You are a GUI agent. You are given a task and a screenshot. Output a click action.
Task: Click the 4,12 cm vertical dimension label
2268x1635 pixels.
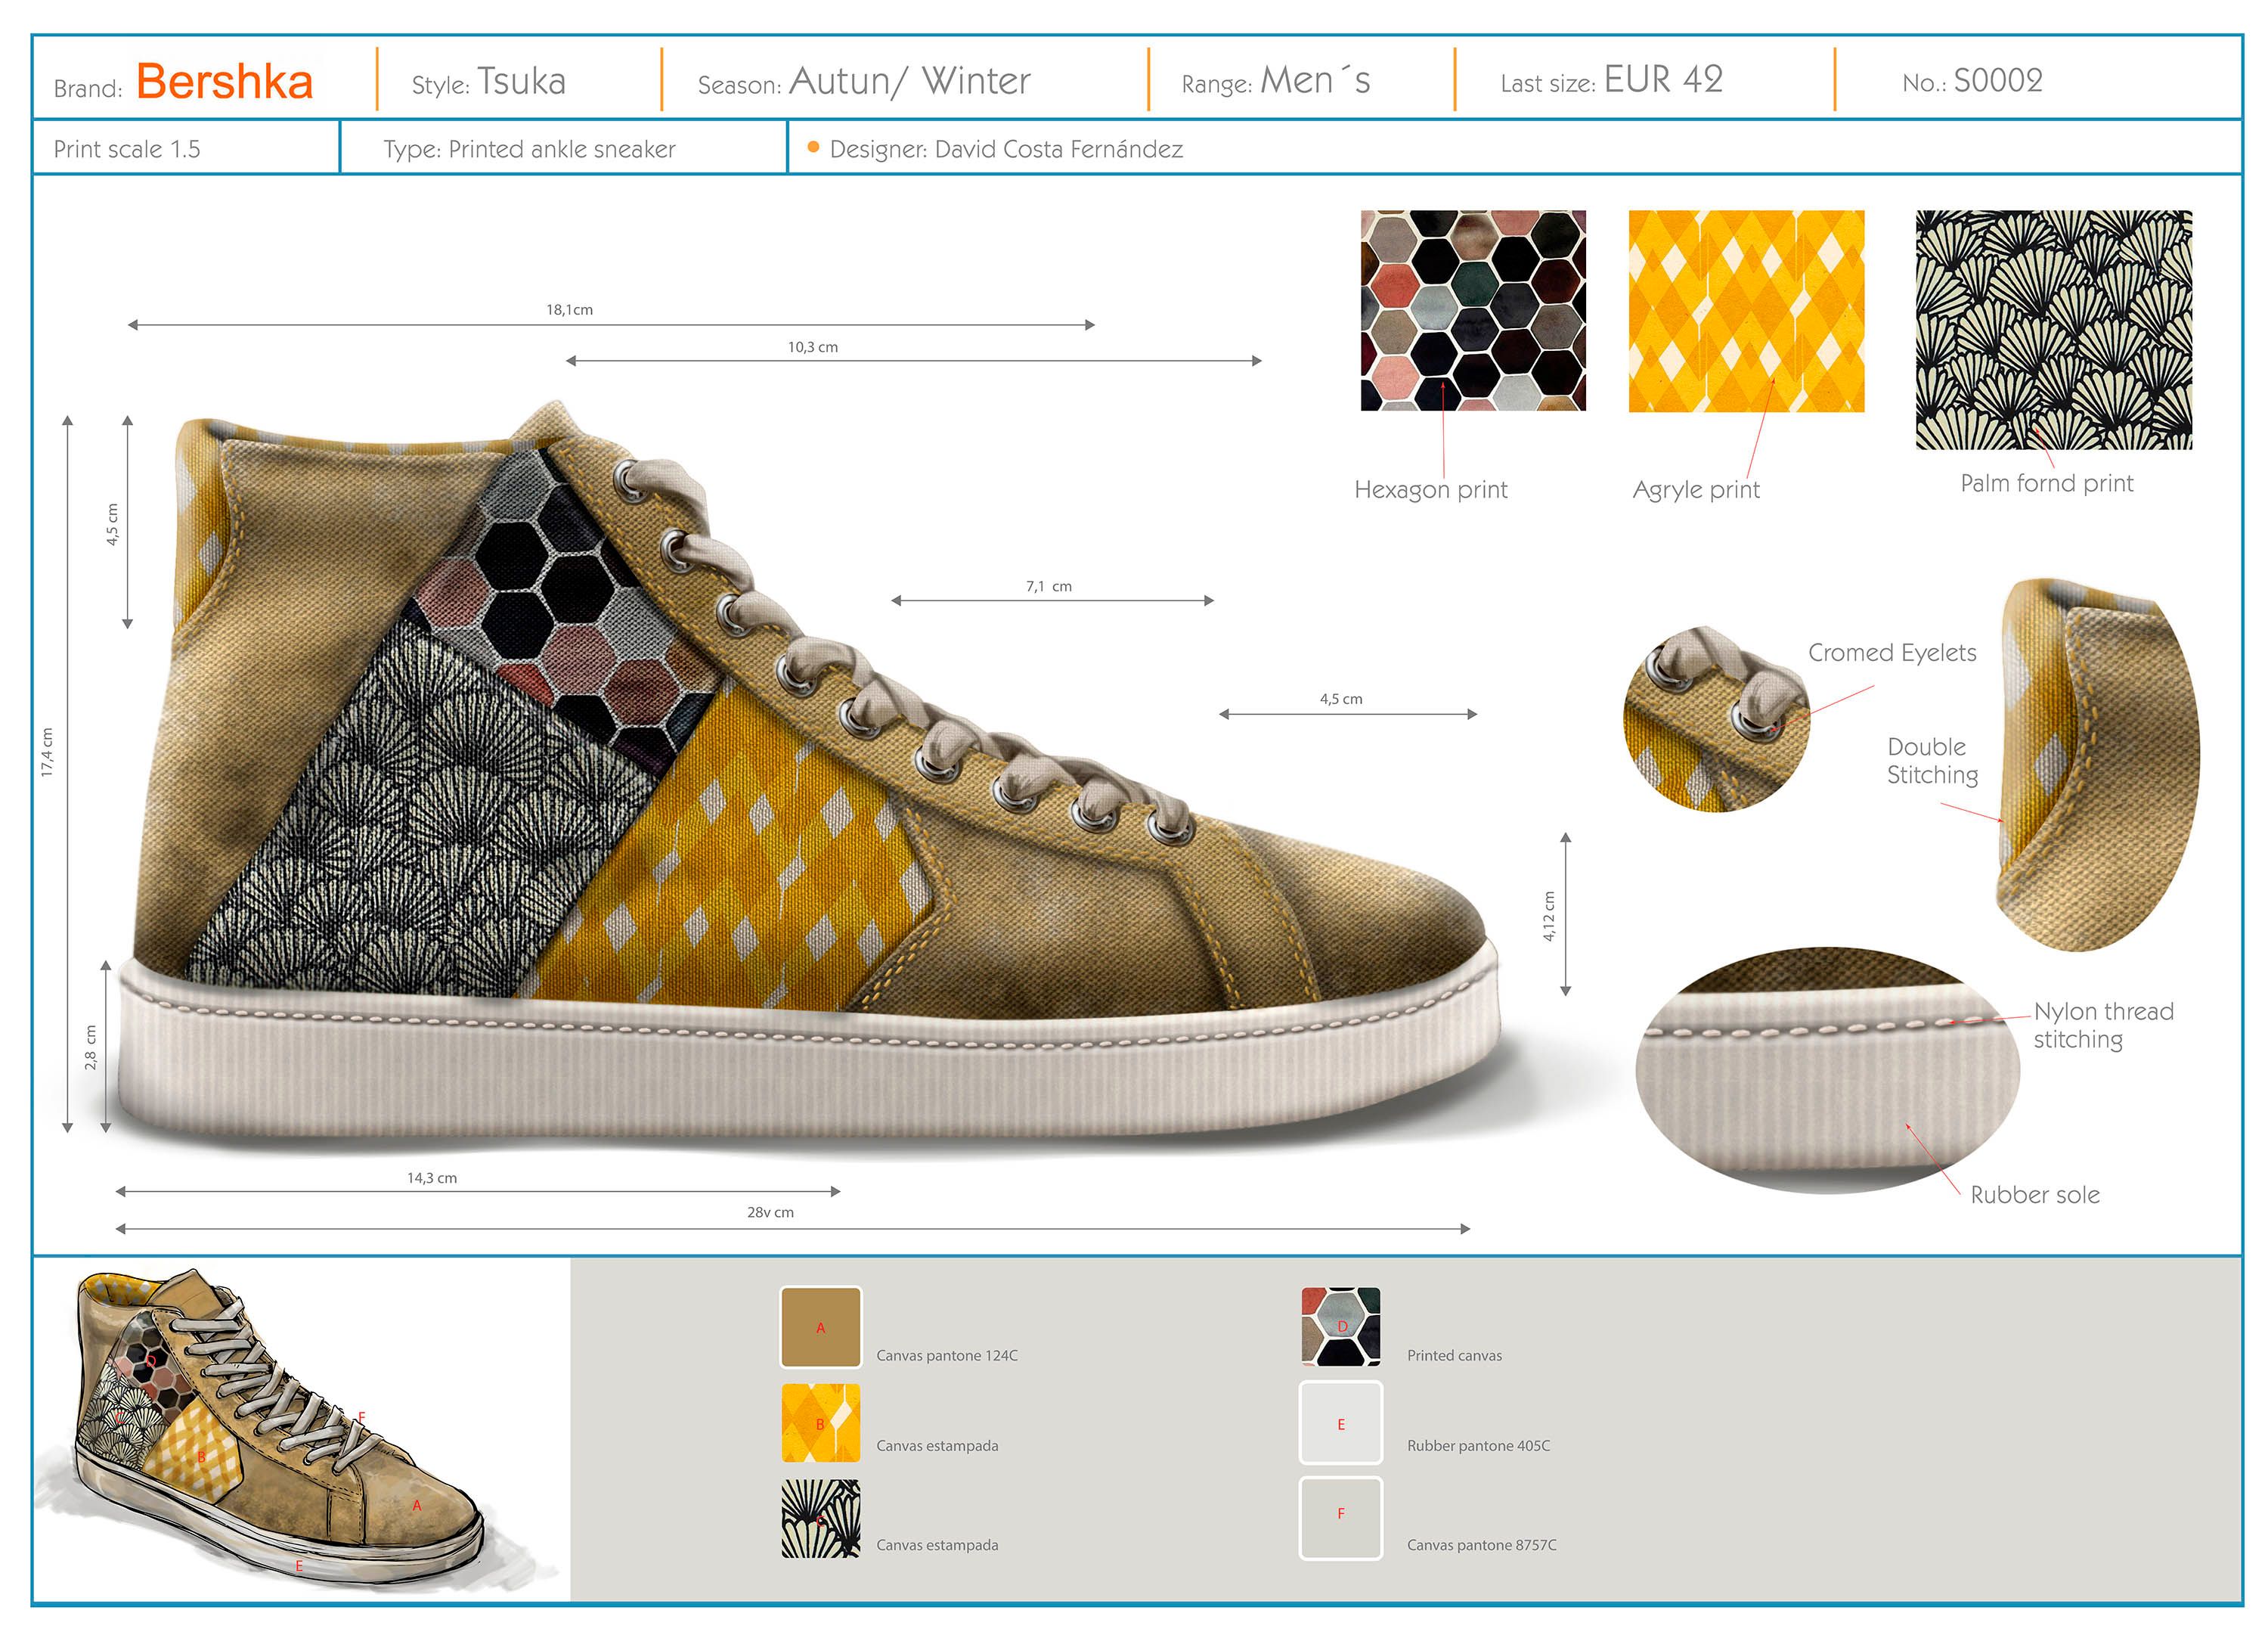[x=1548, y=916]
